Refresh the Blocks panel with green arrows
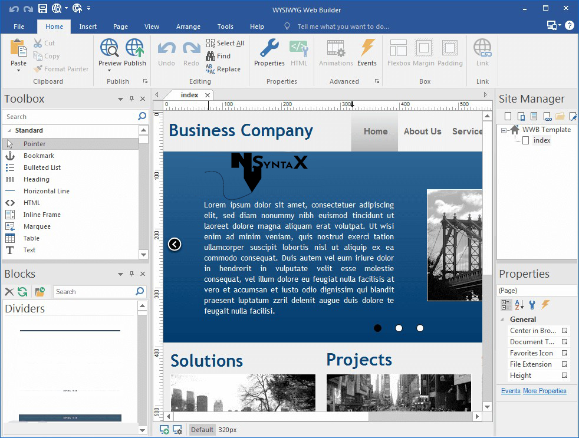The height and width of the screenshot is (438, 579). 22,292
